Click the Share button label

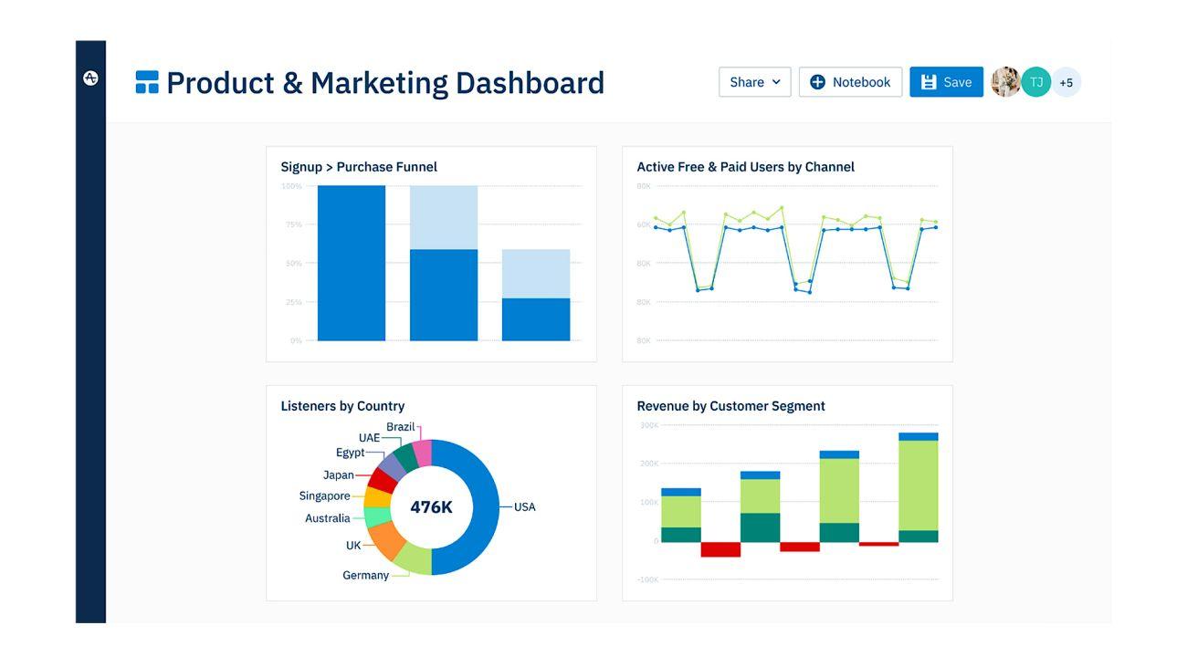pos(747,82)
